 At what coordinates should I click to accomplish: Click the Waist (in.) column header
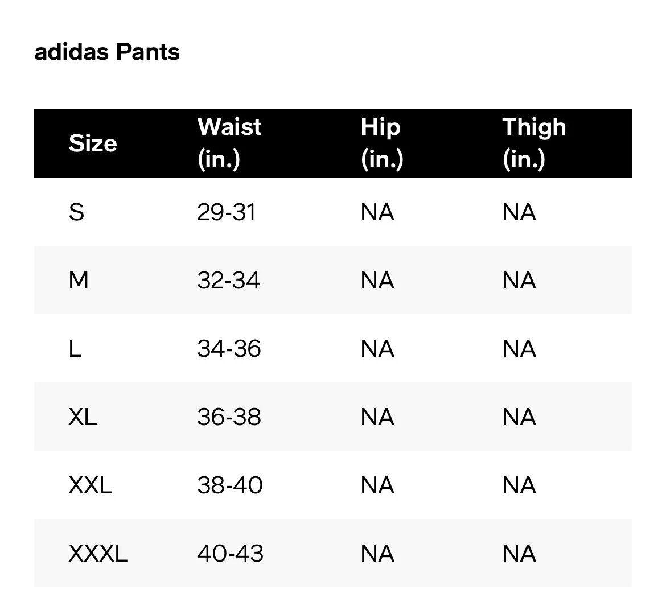229,143
